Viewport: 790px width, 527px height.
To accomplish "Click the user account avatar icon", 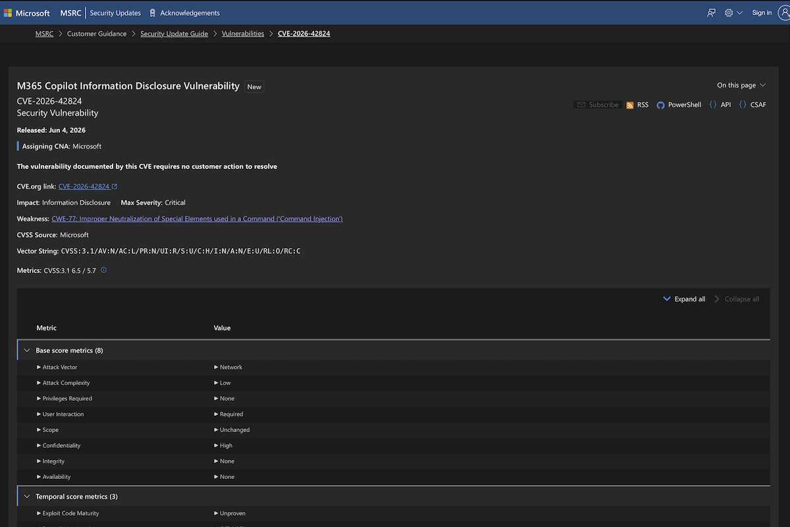I will click(783, 13).
